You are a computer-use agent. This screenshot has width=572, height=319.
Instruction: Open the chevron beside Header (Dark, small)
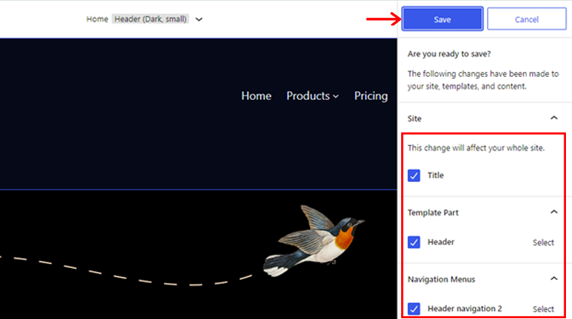click(199, 20)
